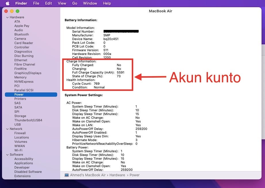Screen dimensions: 265x188
Task: Select Volumes under Network
Action: click(21, 142)
